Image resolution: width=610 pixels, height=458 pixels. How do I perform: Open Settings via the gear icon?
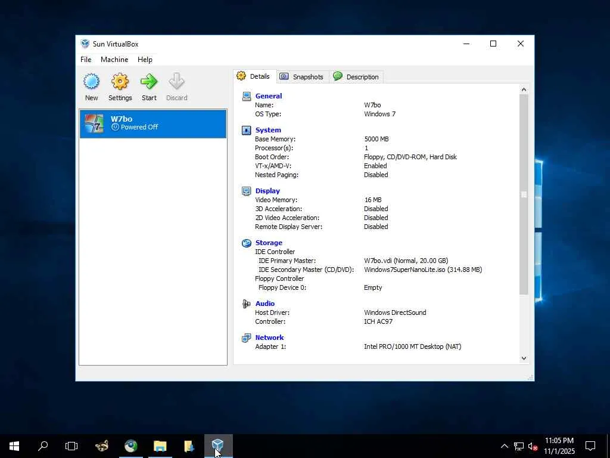pos(120,81)
